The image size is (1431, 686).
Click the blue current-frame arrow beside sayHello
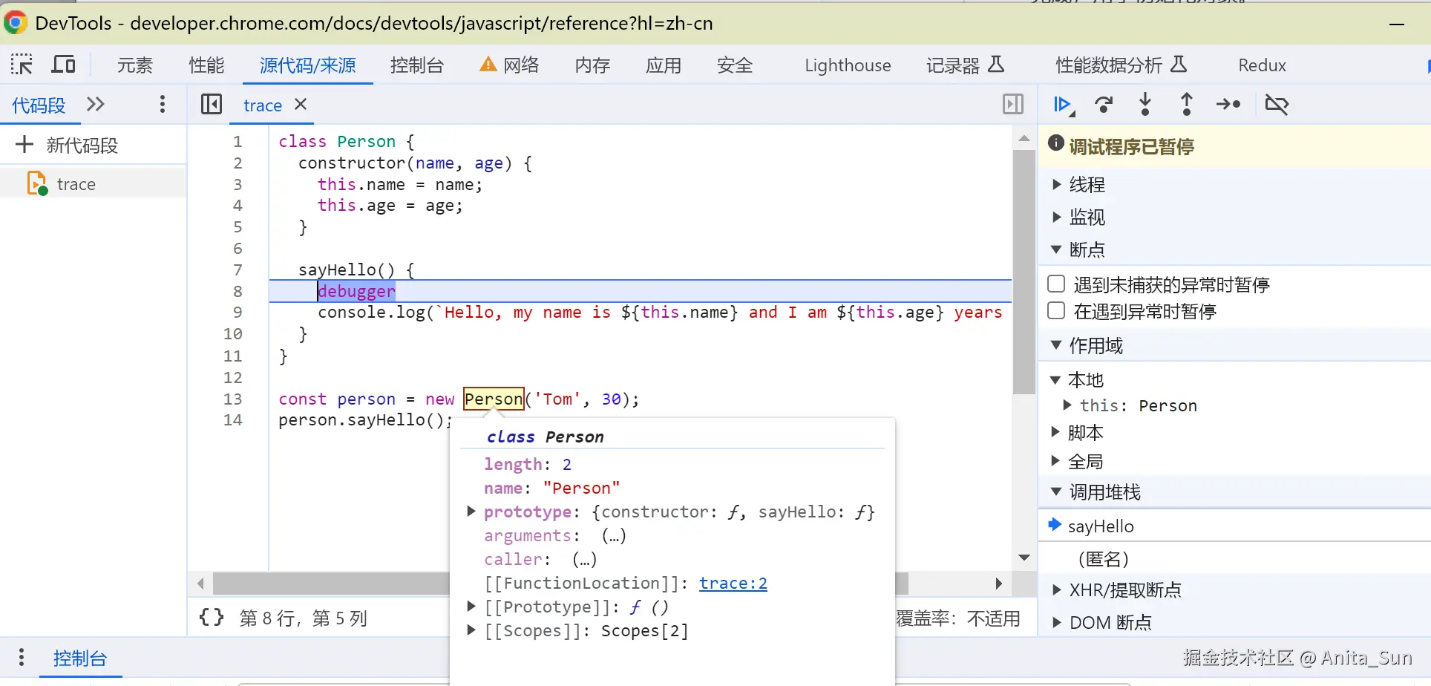(x=1054, y=525)
